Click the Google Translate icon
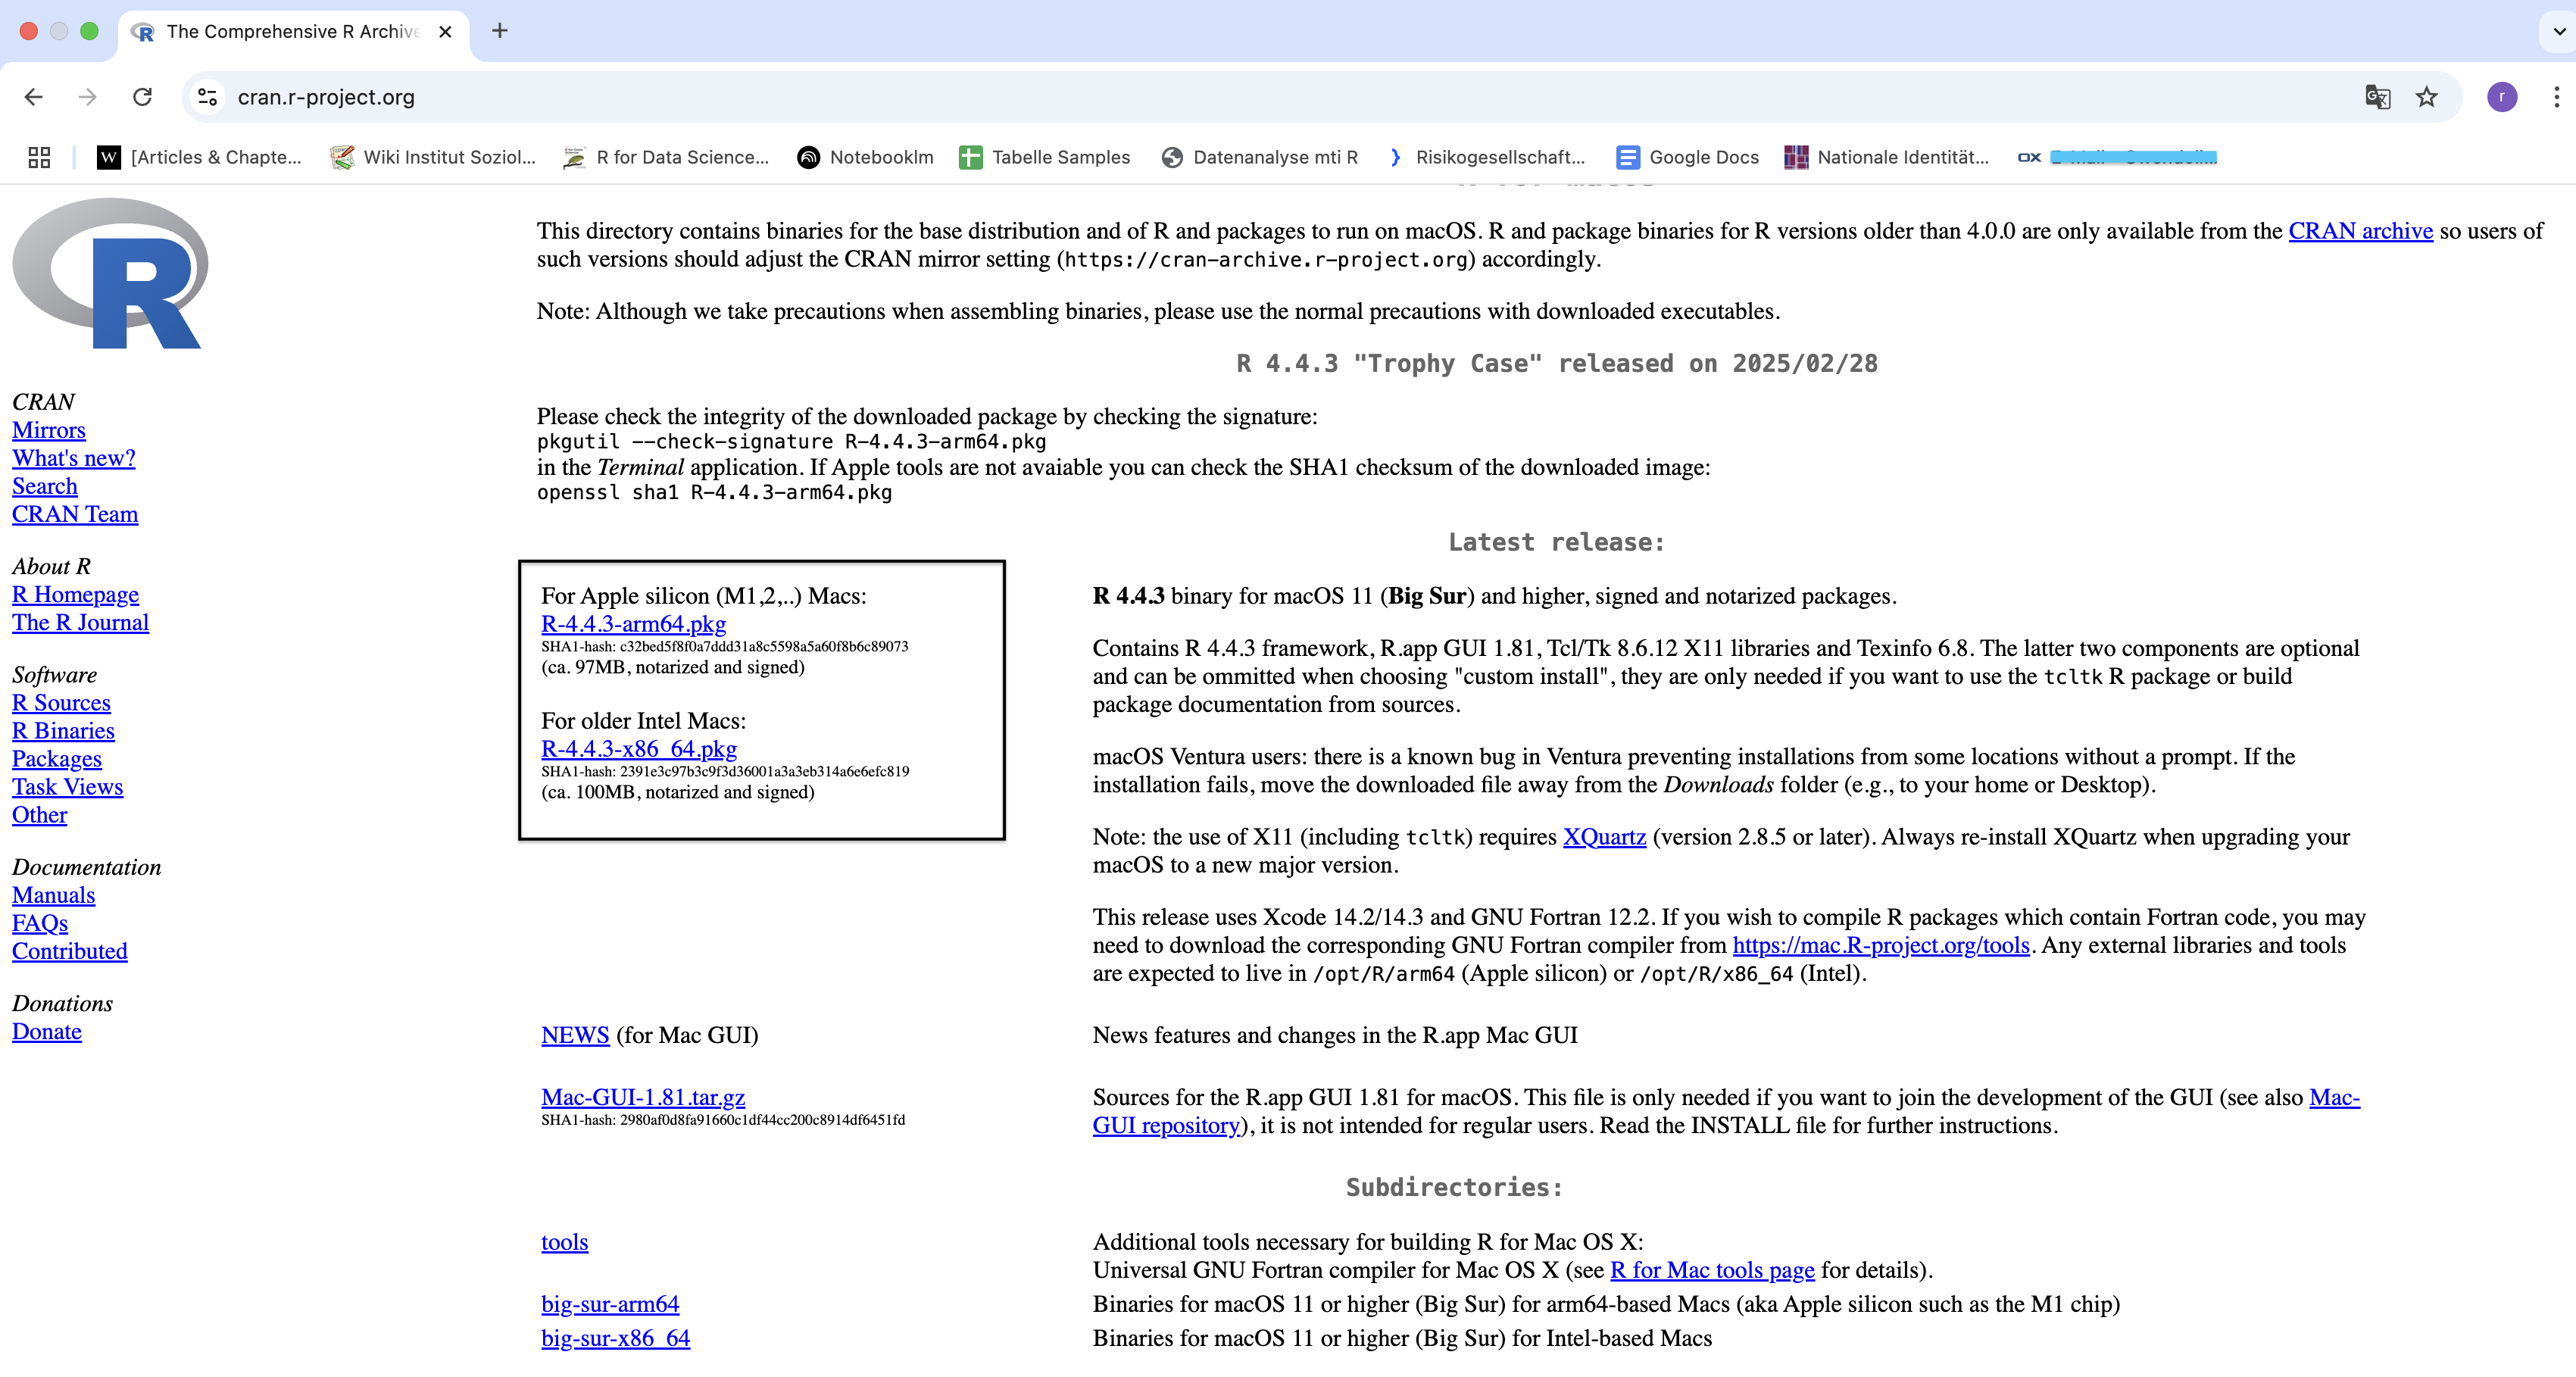2576x1377 pixels. pos(2377,97)
